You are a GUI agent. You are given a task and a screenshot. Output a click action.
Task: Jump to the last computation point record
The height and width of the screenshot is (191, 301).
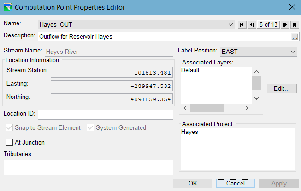295,24
